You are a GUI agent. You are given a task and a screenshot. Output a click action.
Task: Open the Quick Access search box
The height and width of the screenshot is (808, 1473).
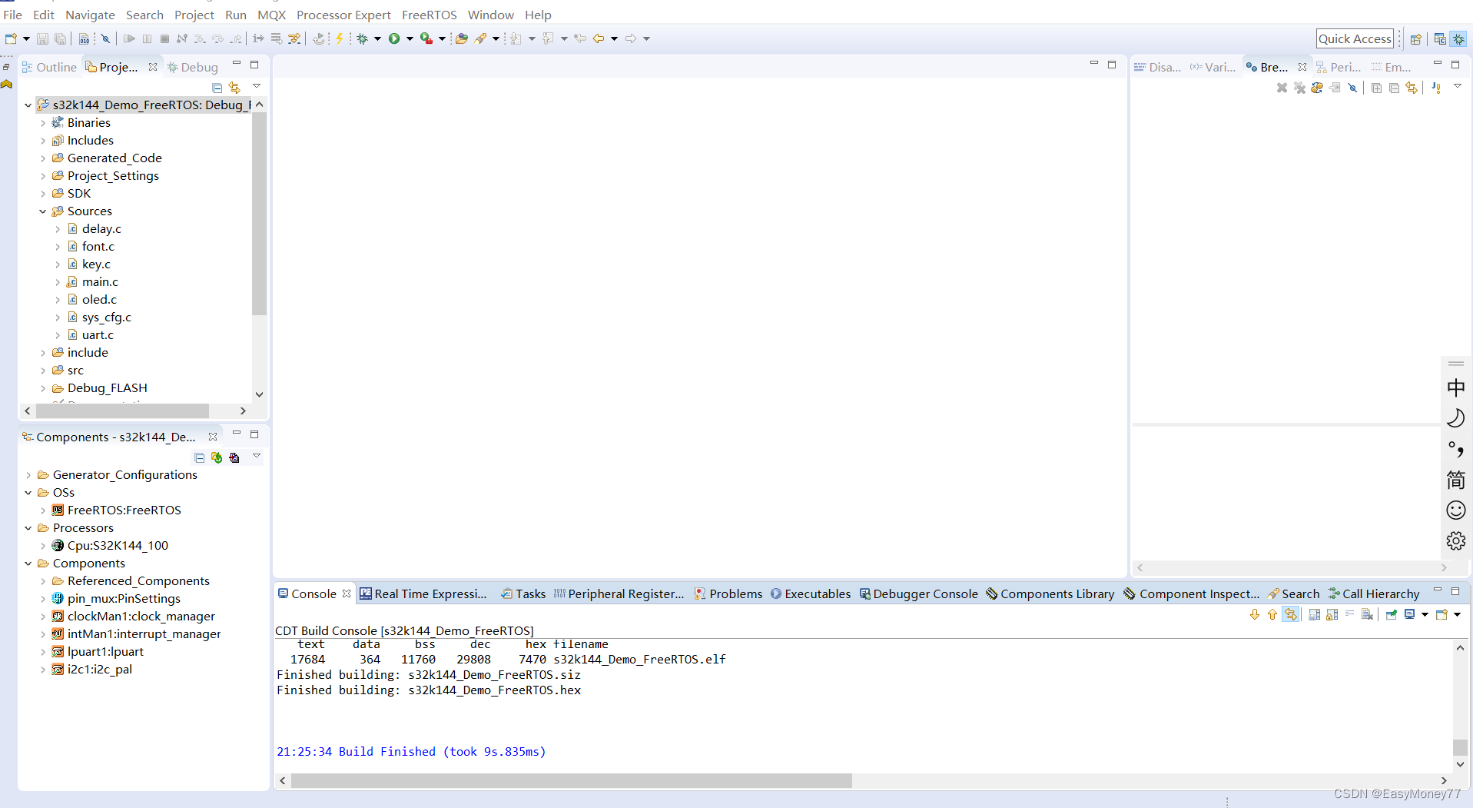coord(1355,38)
